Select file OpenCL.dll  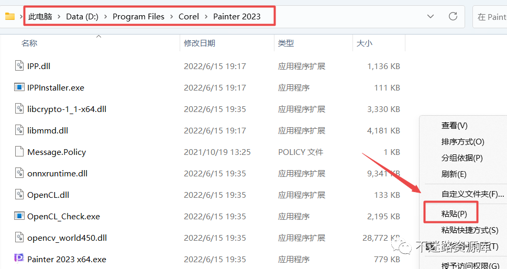48,195
